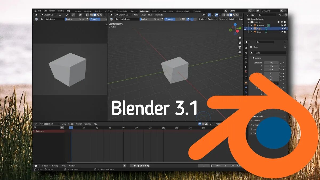The image size is (320, 180).
Task: Click the hand pan icon in the viewport
Action: click(240, 43)
